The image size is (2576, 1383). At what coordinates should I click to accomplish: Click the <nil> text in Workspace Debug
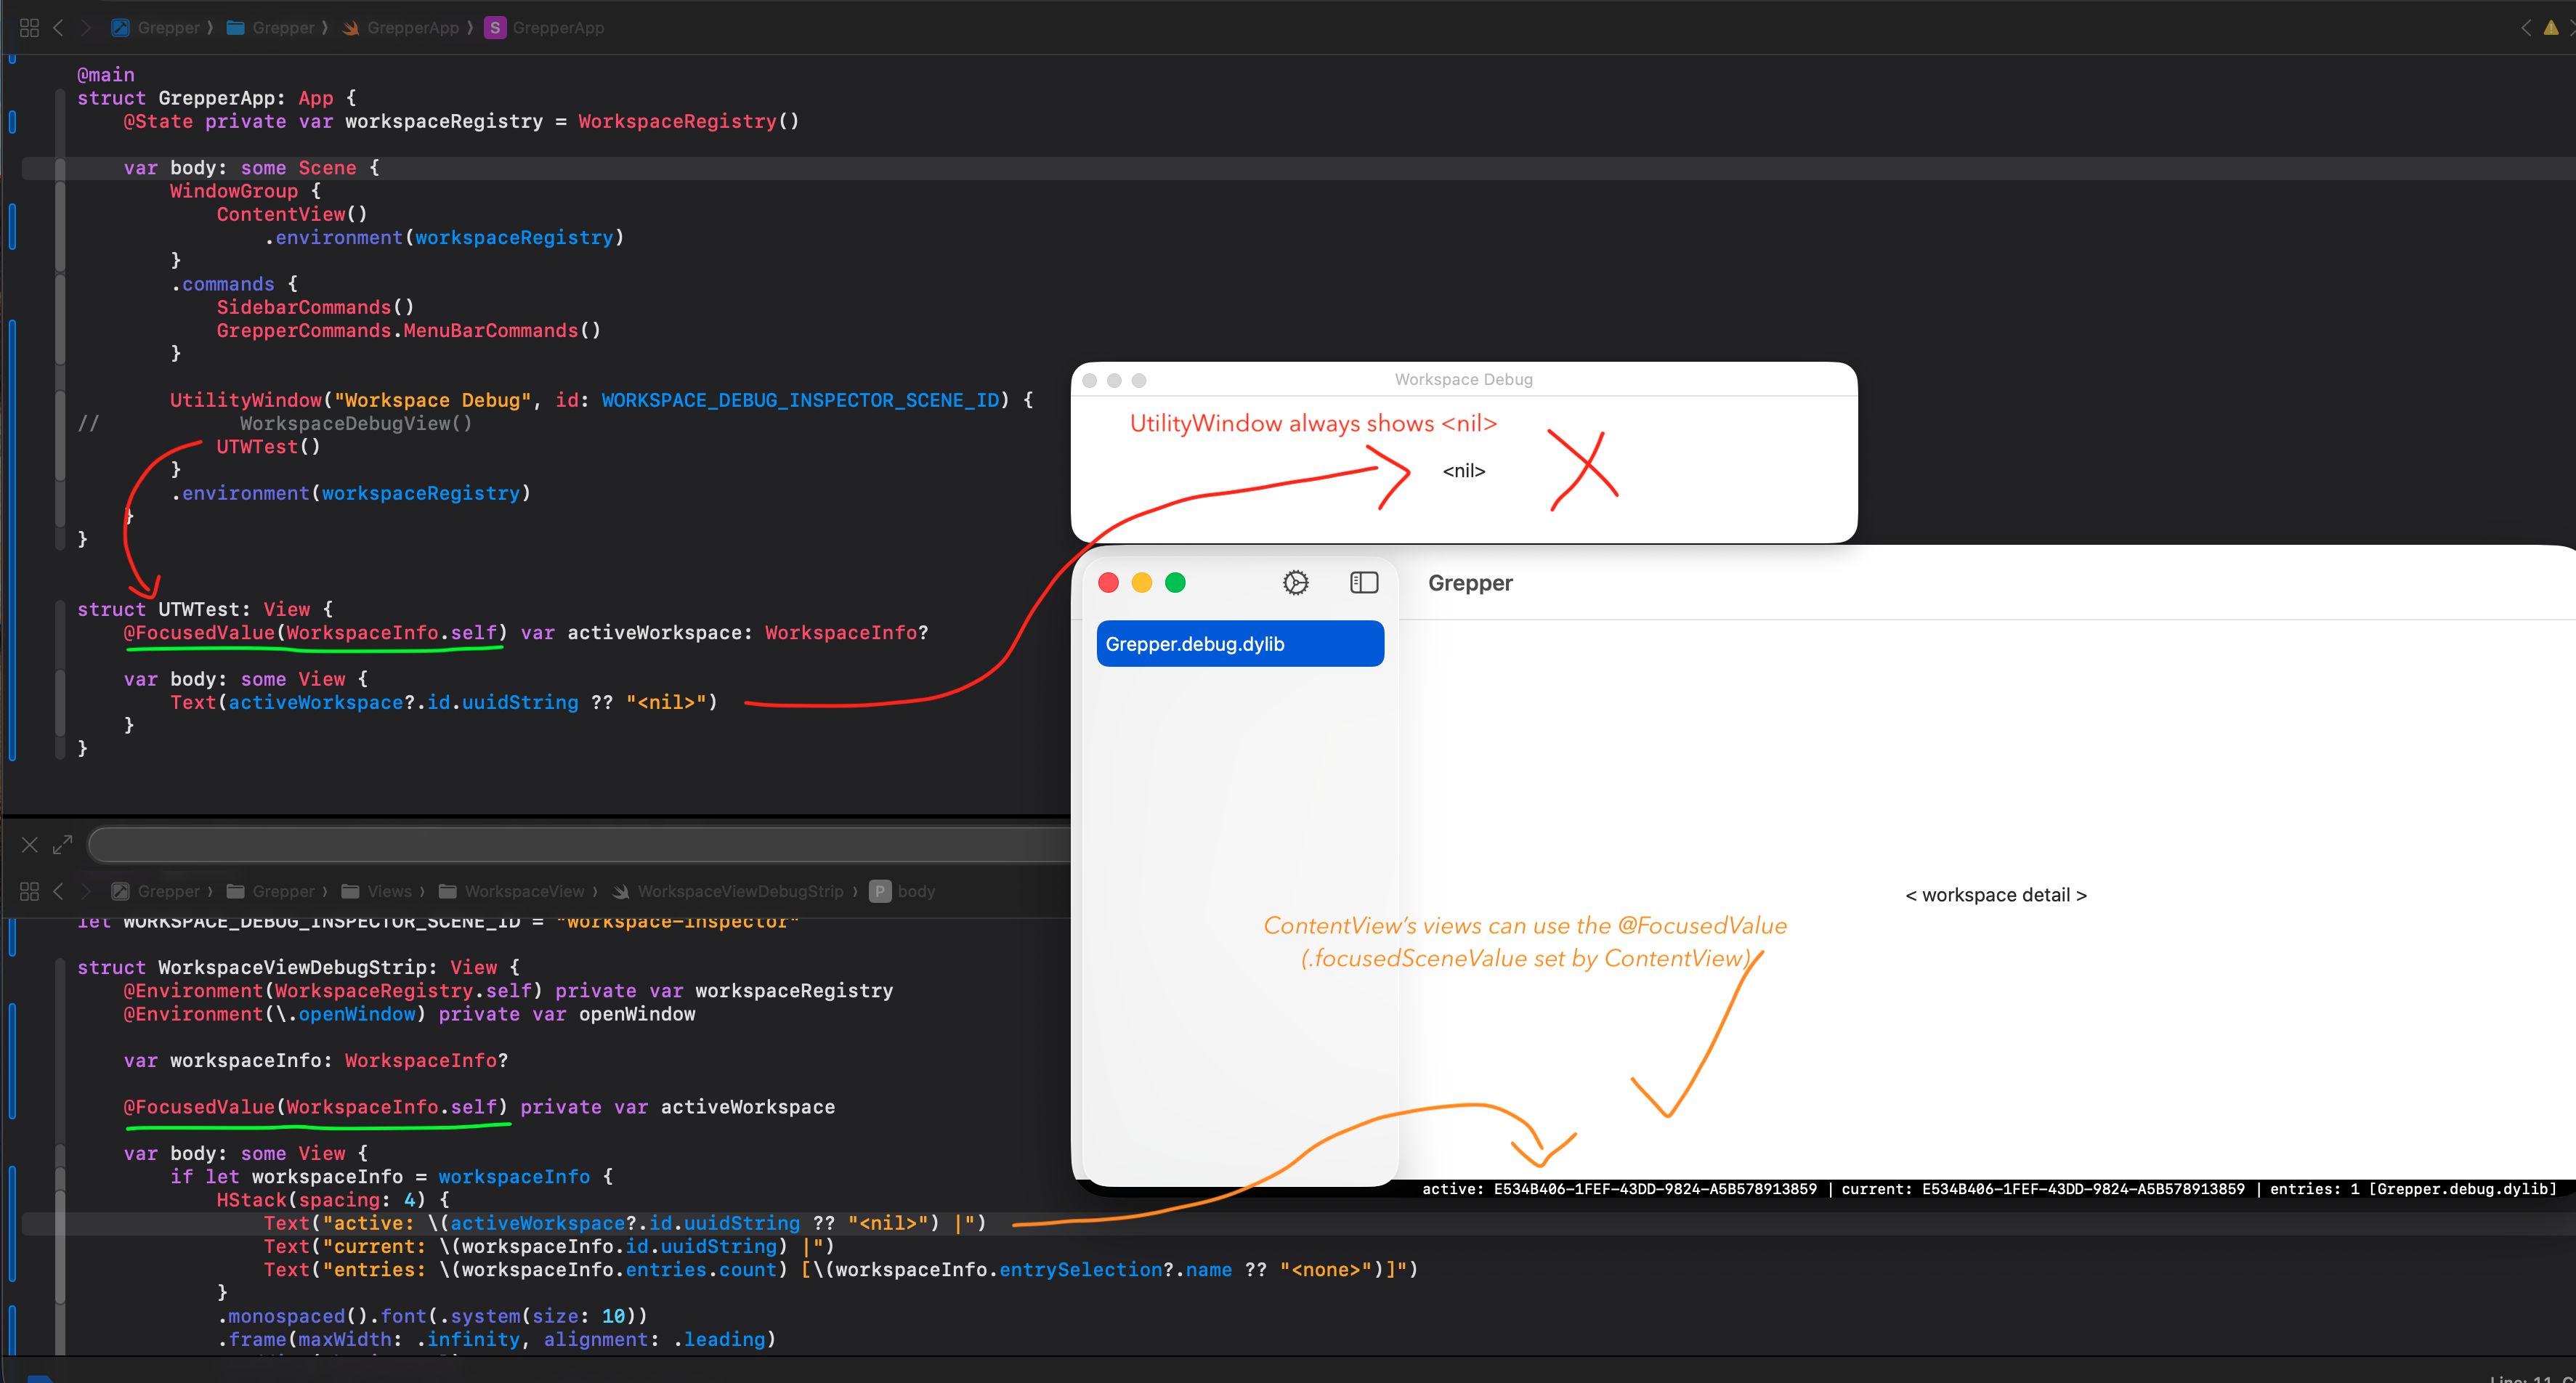pos(1464,471)
